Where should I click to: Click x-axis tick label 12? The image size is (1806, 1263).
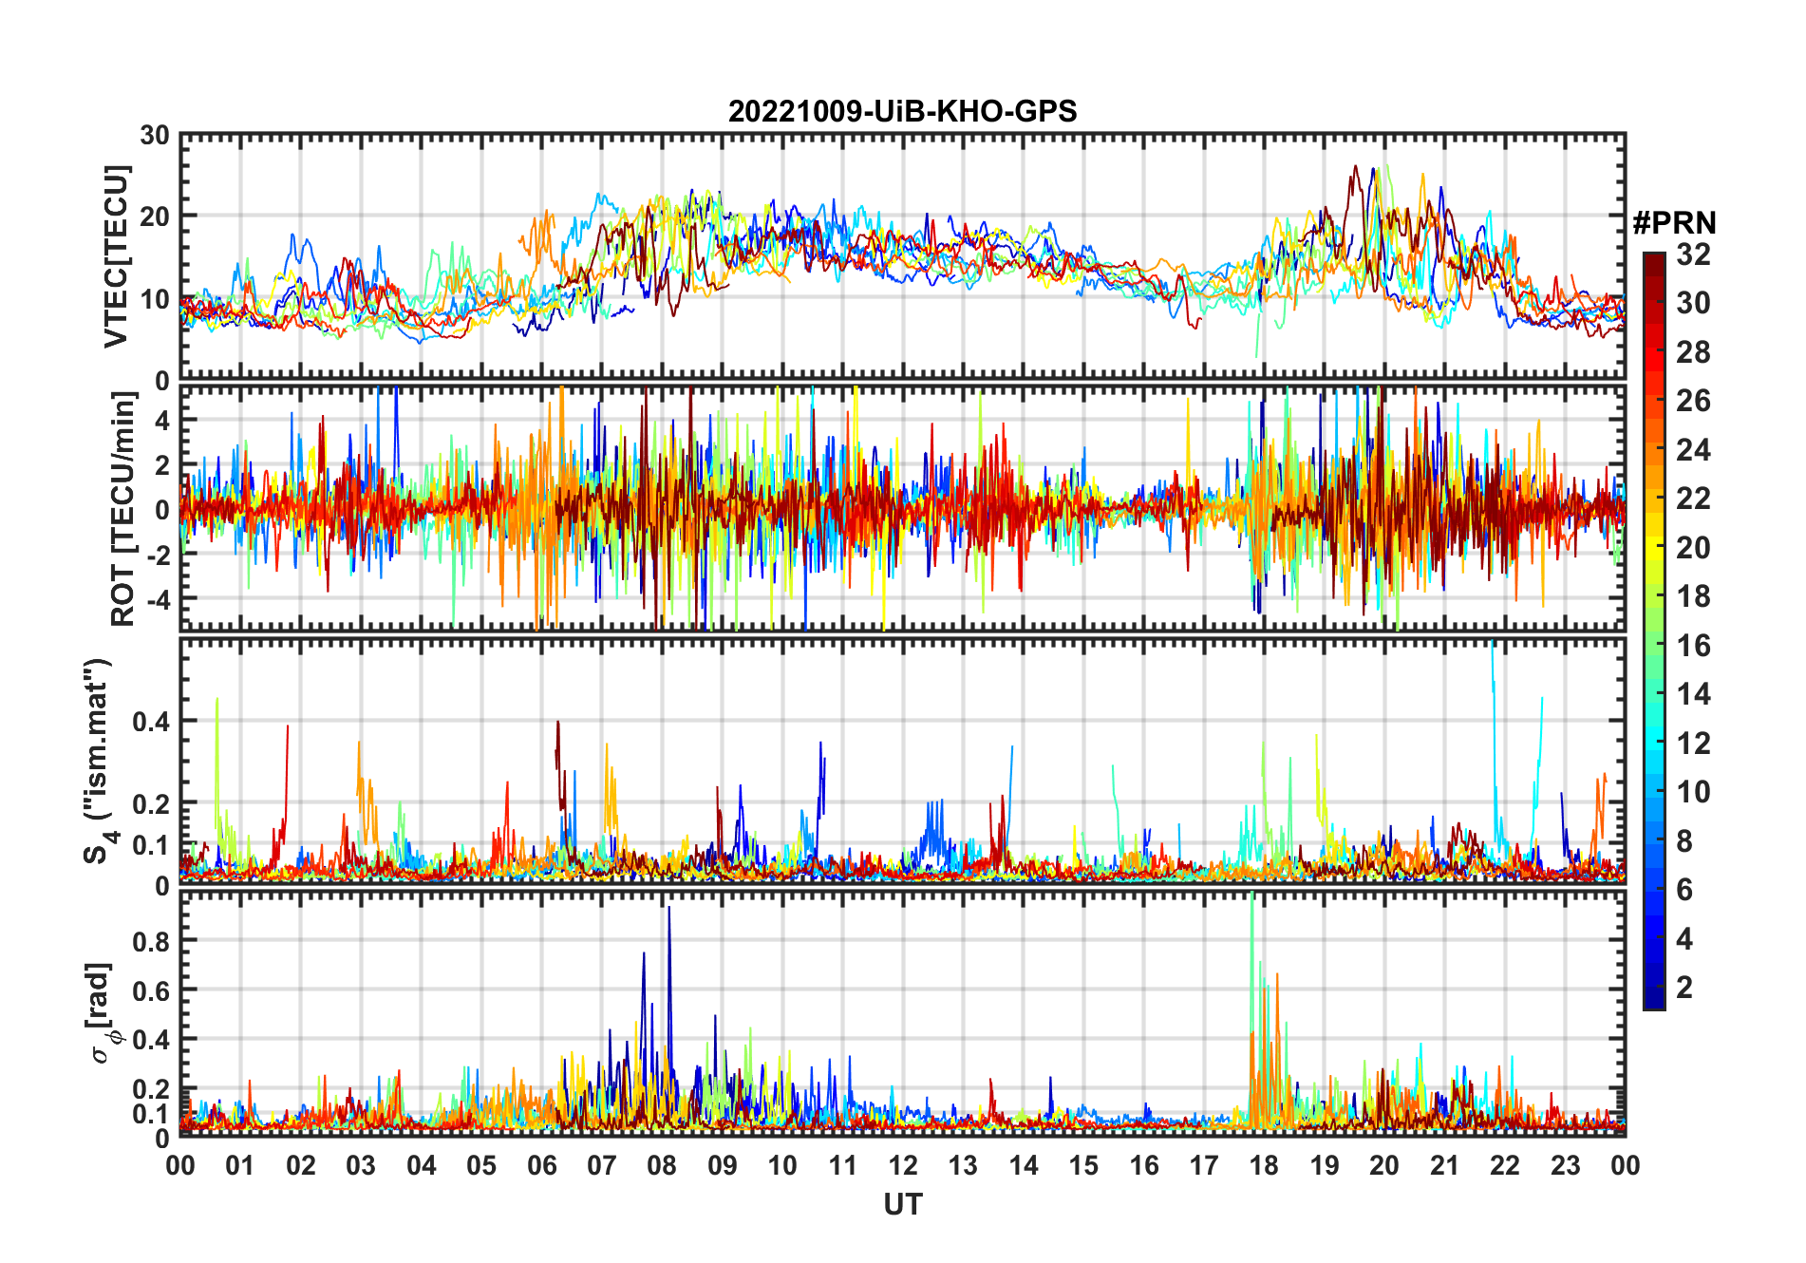click(902, 1166)
